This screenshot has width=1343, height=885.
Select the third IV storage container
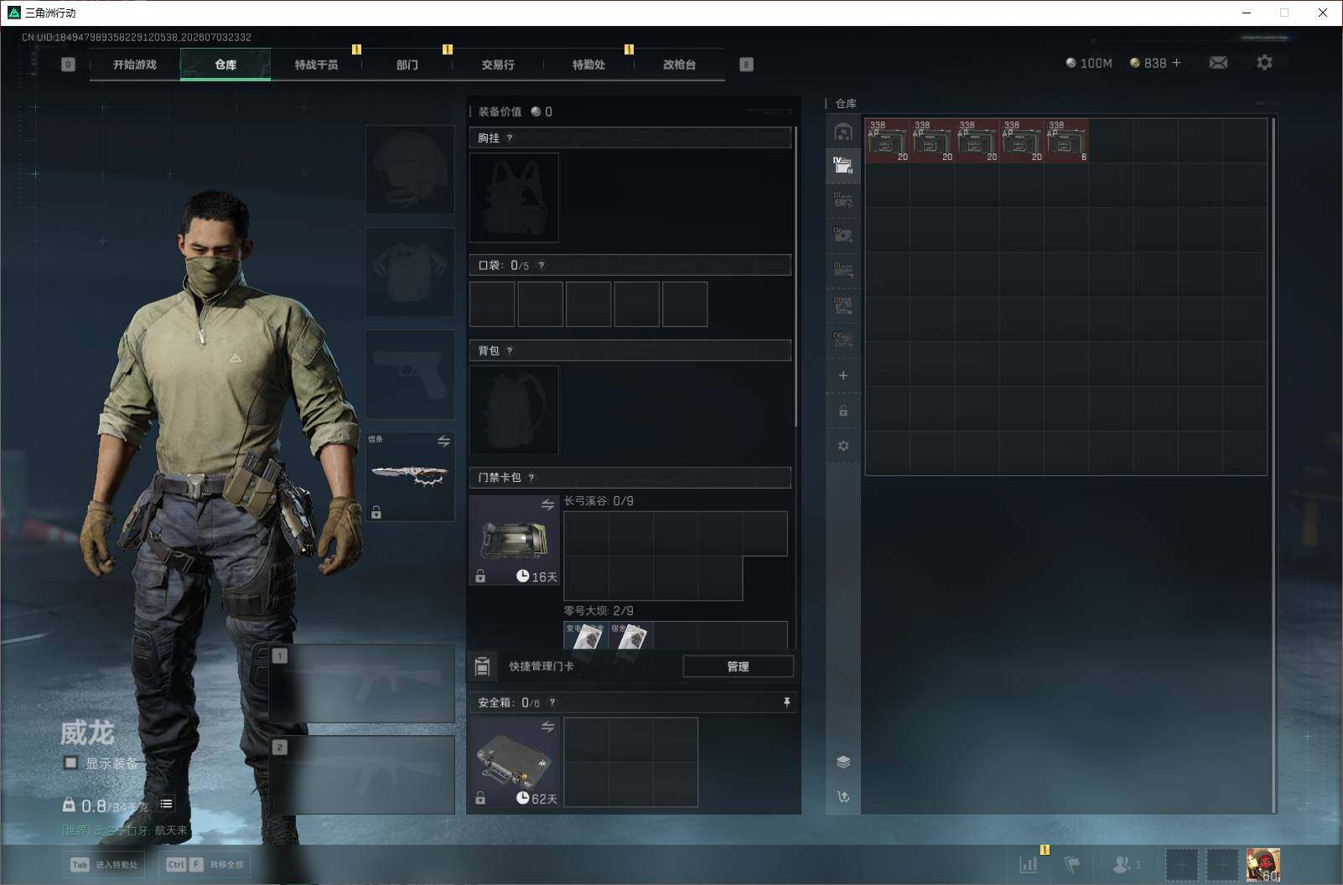coord(843,235)
